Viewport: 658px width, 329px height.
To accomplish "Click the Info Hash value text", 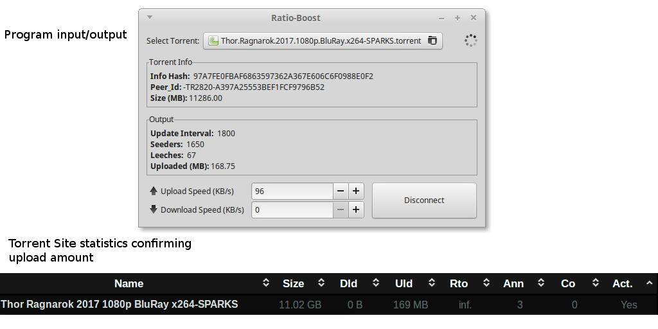I will tap(283, 76).
